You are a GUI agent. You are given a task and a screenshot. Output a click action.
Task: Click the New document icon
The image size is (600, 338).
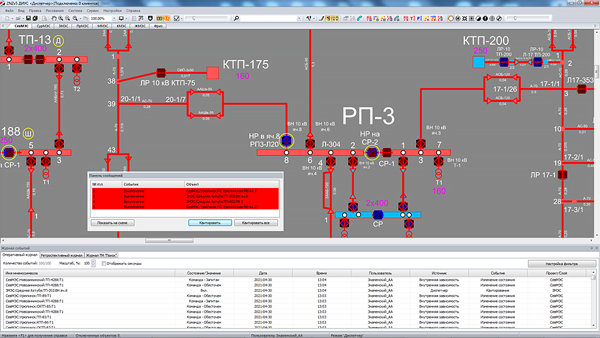[7, 18]
